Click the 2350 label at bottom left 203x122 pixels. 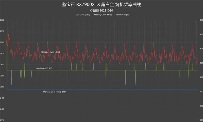(2, 120)
